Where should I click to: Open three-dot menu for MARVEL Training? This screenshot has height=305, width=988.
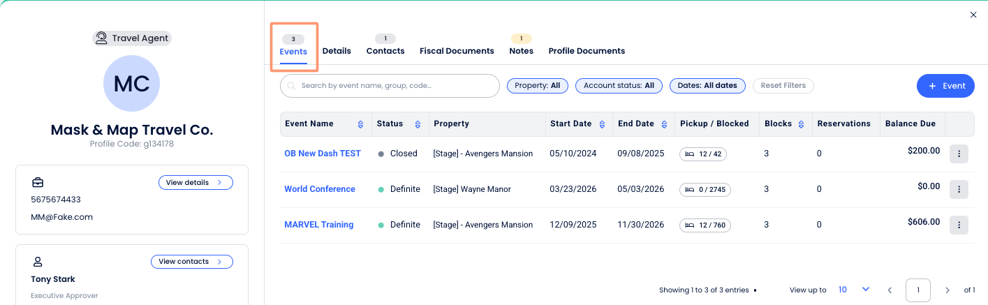pyautogui.click(x=959, y=225)
